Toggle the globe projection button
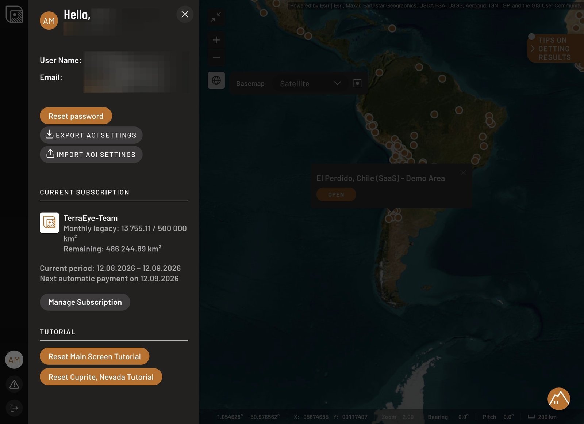Viewport: 584px width, 424px height. [x=216, y=80]
